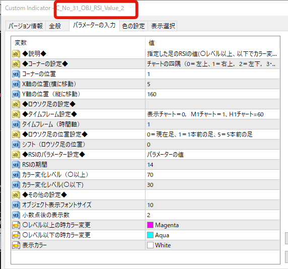288x269 pixels.
Task: Edit the コーナーの位置 value 1
Action: [212, 74]
